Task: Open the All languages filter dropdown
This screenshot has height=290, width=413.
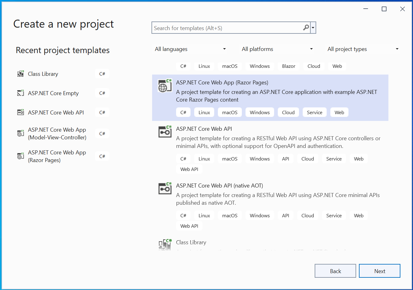Action: pos(190,49)
